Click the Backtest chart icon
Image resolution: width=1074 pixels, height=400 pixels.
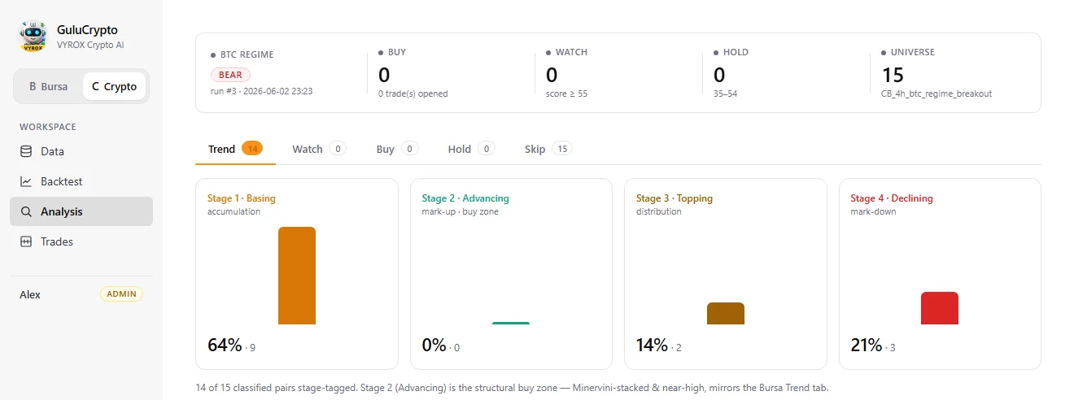[26, 181]
